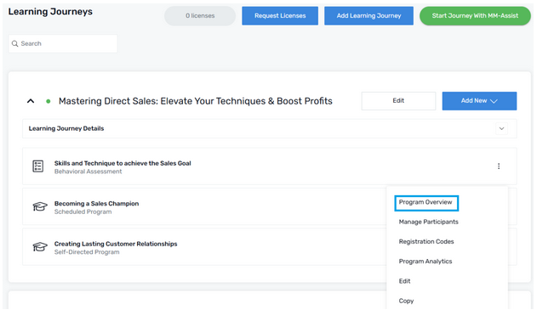The width and height of the screenshot is (537, 321).
Task: Choose Copy in the context menu
Action: [x=406, y=301]
